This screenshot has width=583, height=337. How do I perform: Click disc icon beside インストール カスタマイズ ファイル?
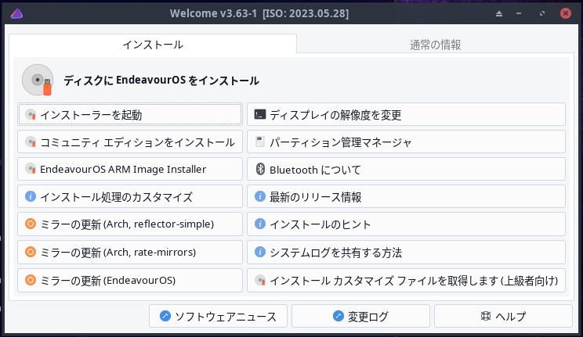[260, 280]
